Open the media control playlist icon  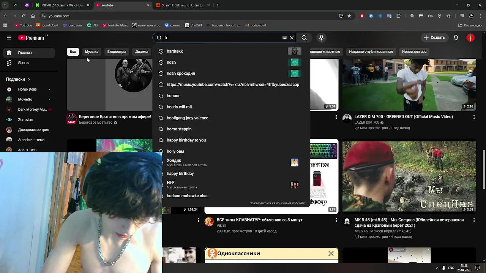(x=462, y=16)
